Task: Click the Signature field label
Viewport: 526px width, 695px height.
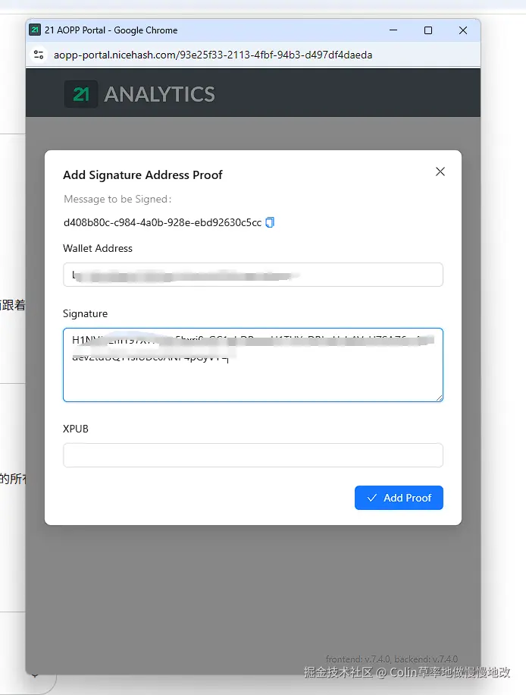Action: tap(85, 313)
